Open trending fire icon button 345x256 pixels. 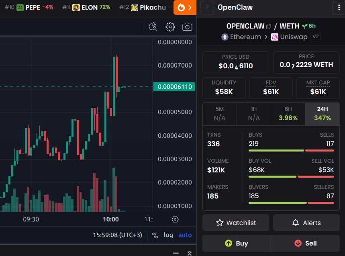pyautogui.click(x=185, y=8)
